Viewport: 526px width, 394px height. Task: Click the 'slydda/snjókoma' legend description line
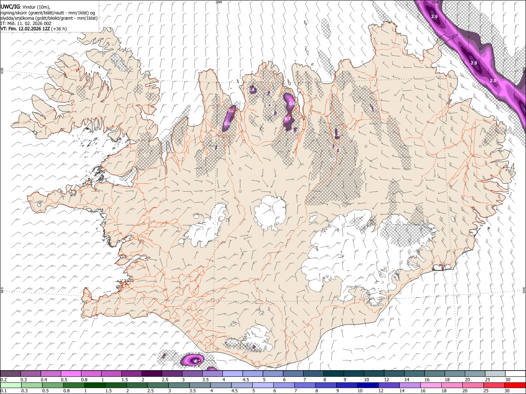click(x=49, y=18)
